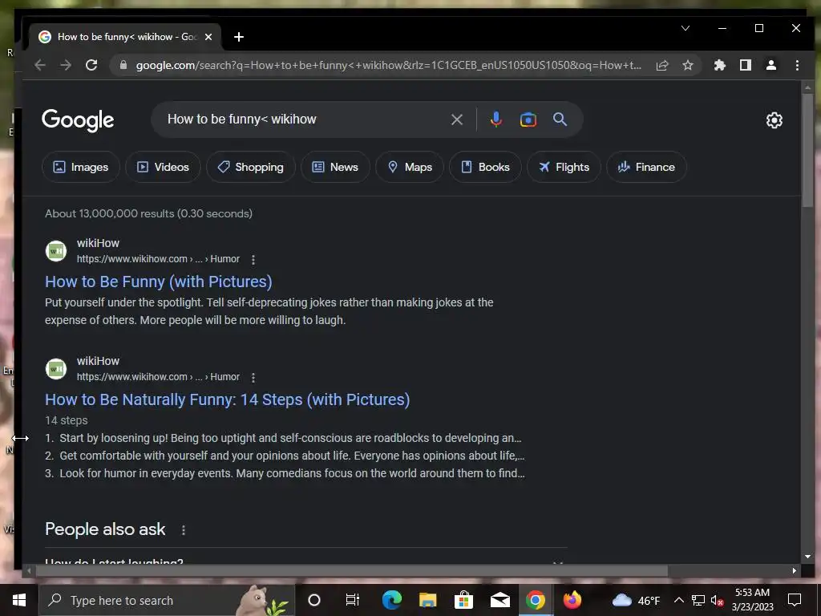
Task: Click wikiHow favicon of second result
Action: click(56, 369)
